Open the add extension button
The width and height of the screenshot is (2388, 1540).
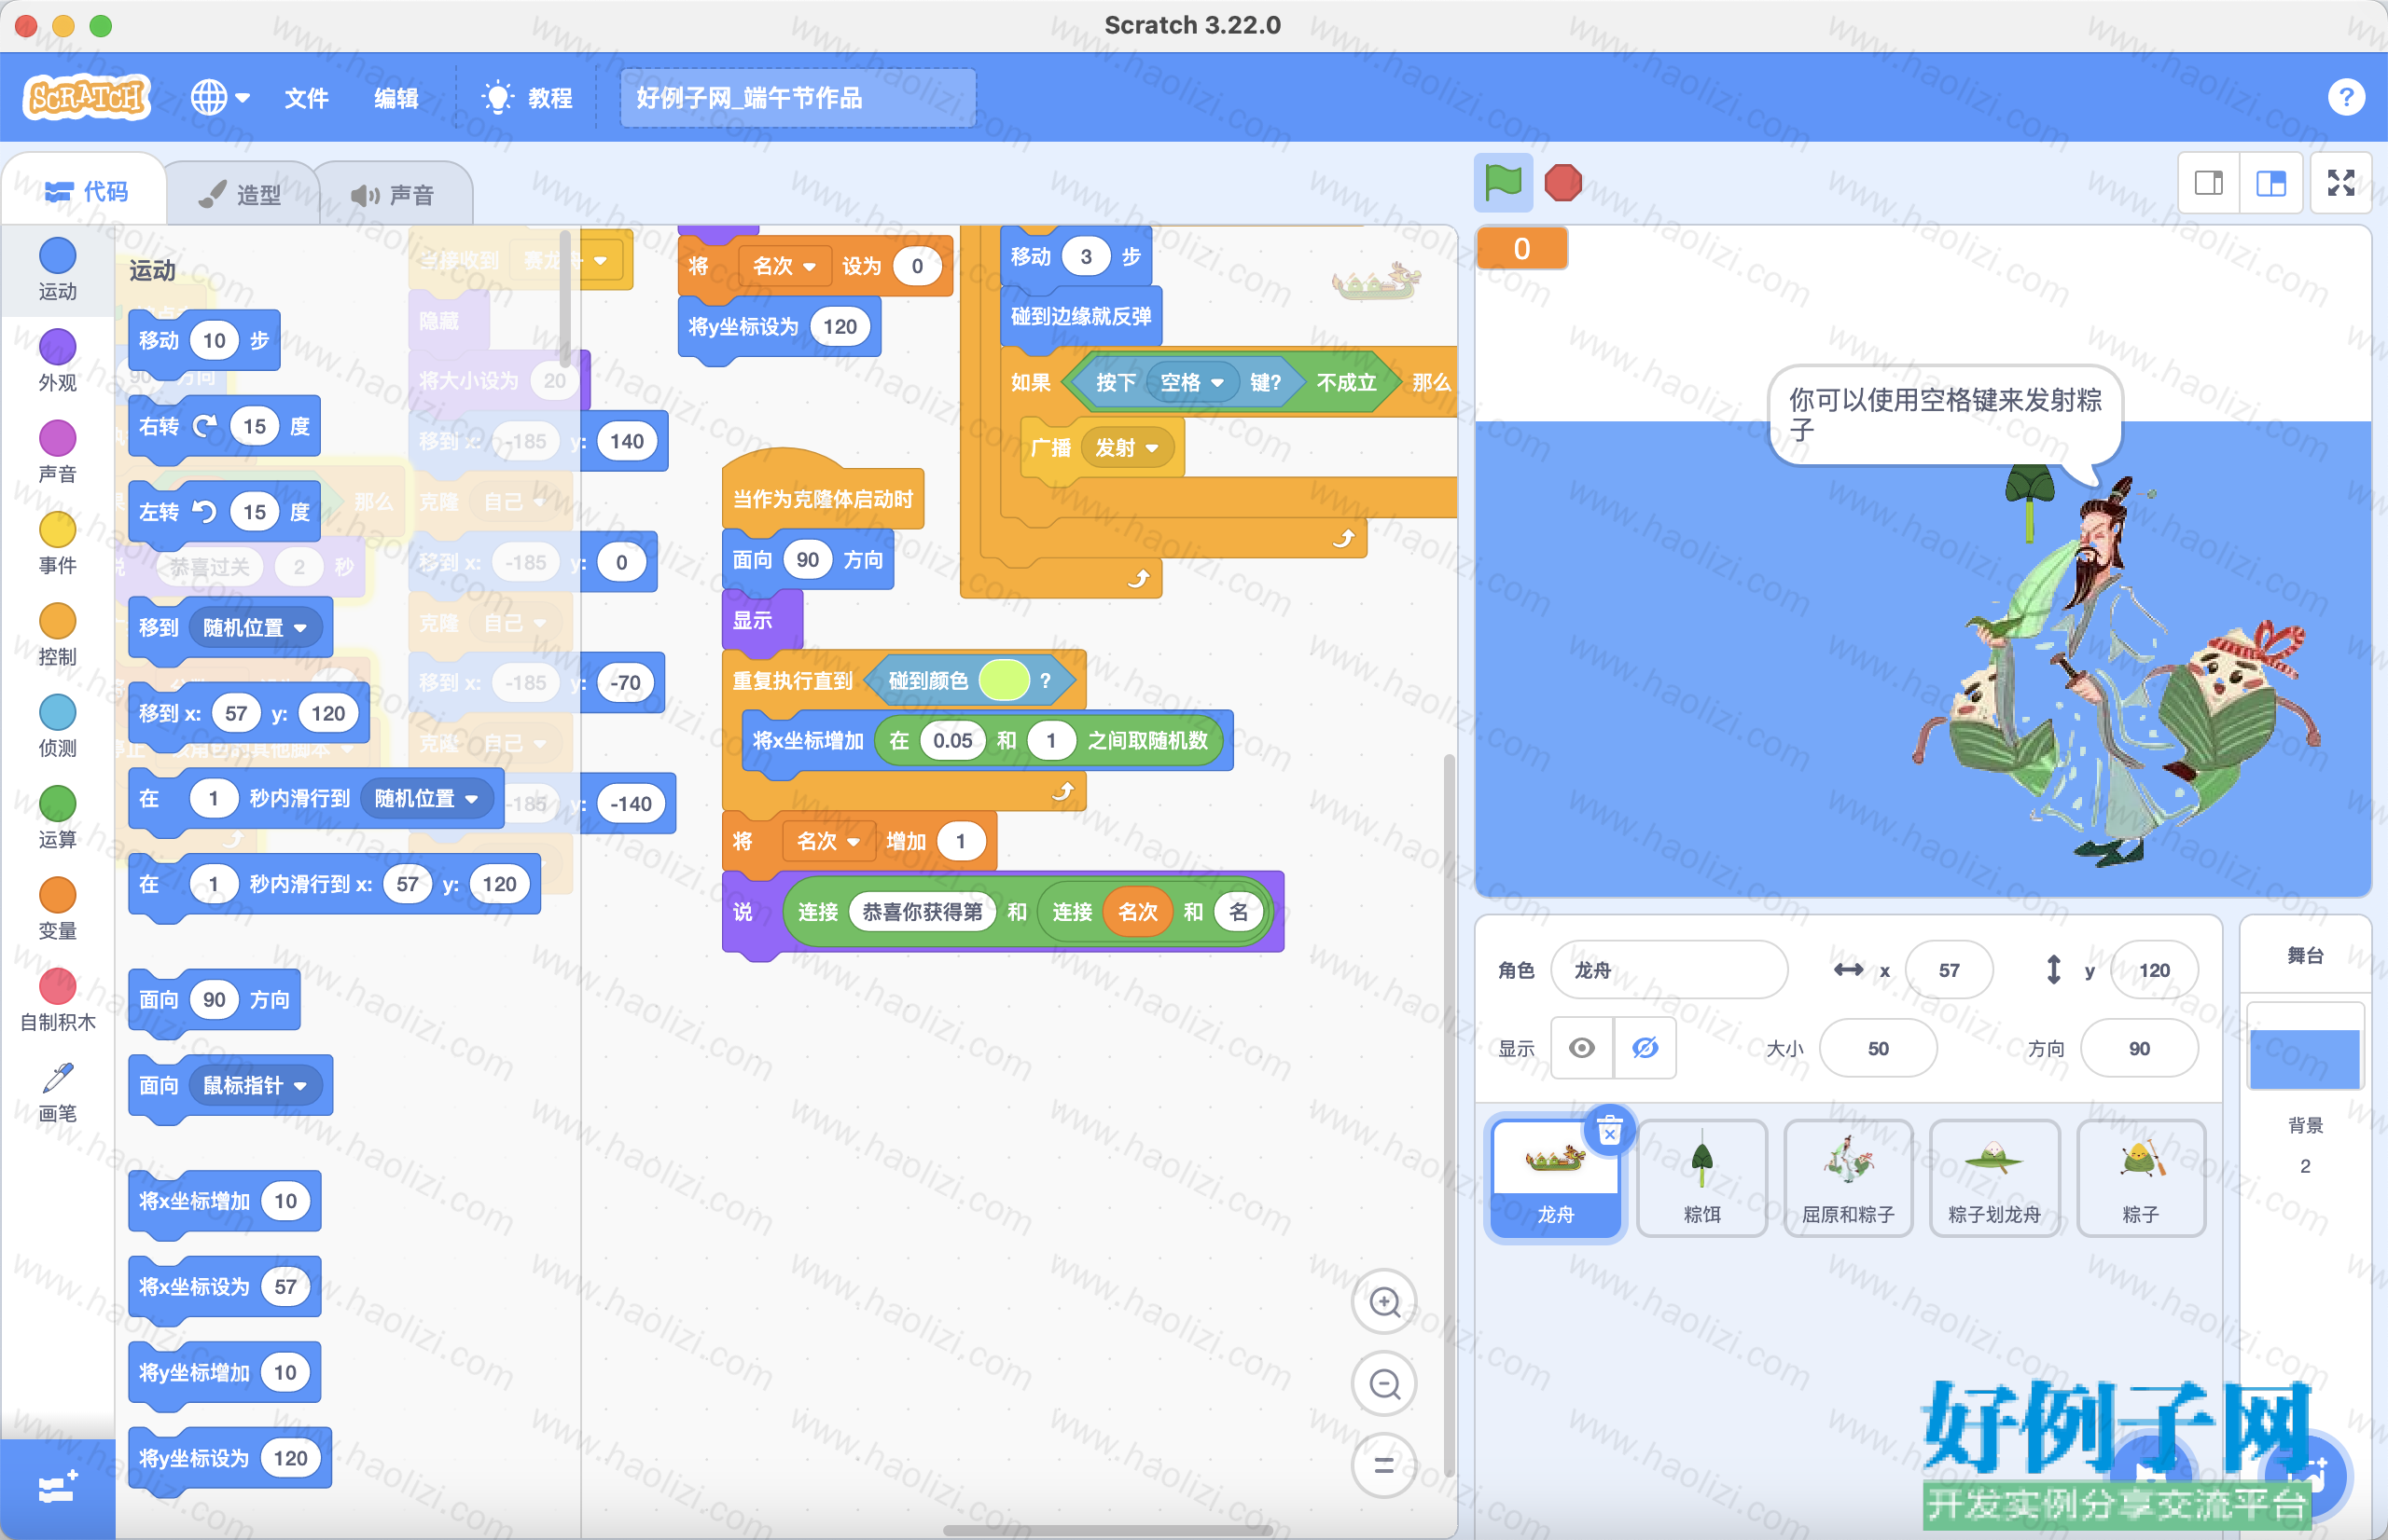click(57, 1488)
